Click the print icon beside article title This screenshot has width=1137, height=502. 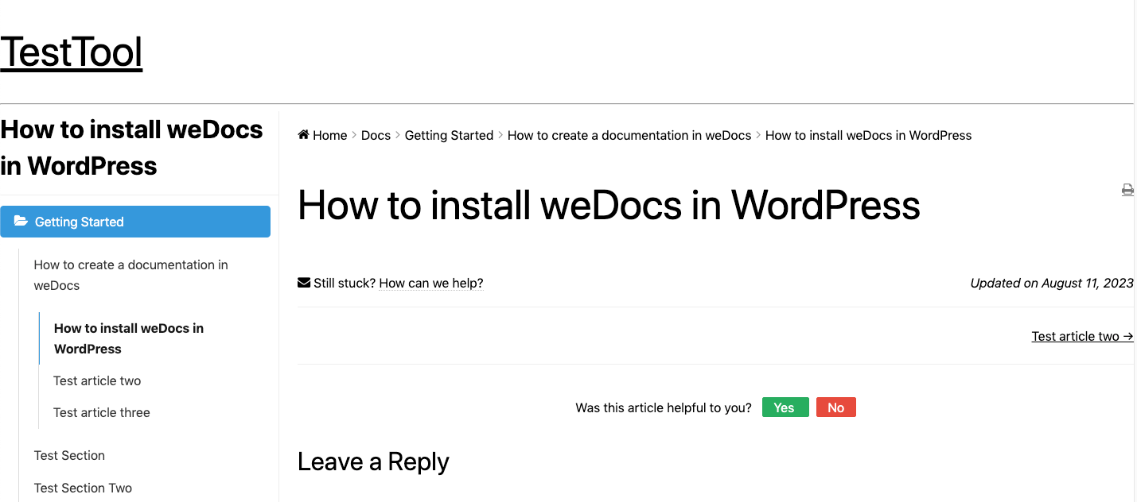pos(1127,190)
